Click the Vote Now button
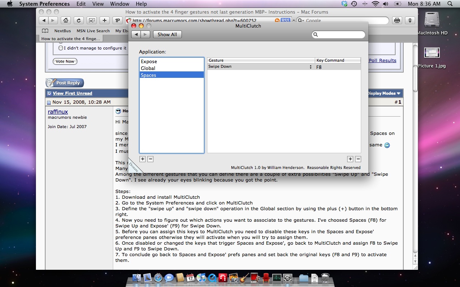The image size is (460, 287). [x=65, y=61]
